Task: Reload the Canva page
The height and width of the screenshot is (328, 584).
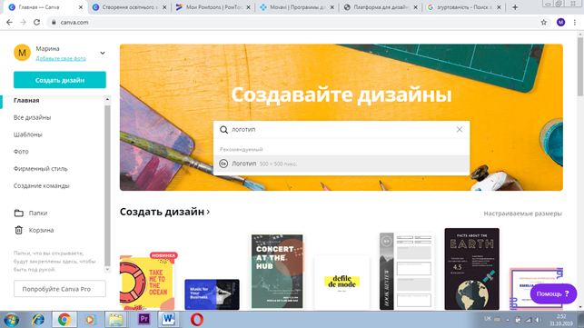Action: click(x=36, y=23)
